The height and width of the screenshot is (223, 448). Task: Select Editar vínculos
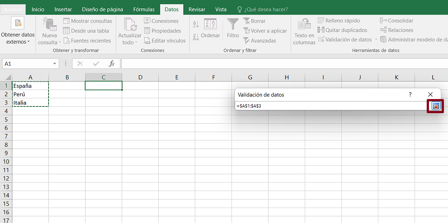[164, 41]
